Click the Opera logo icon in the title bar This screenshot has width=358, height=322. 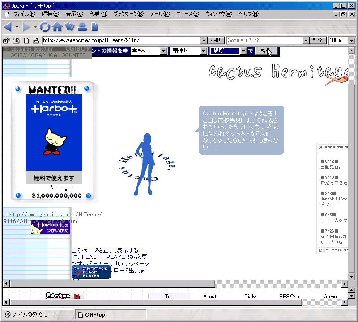pos(6,5)
